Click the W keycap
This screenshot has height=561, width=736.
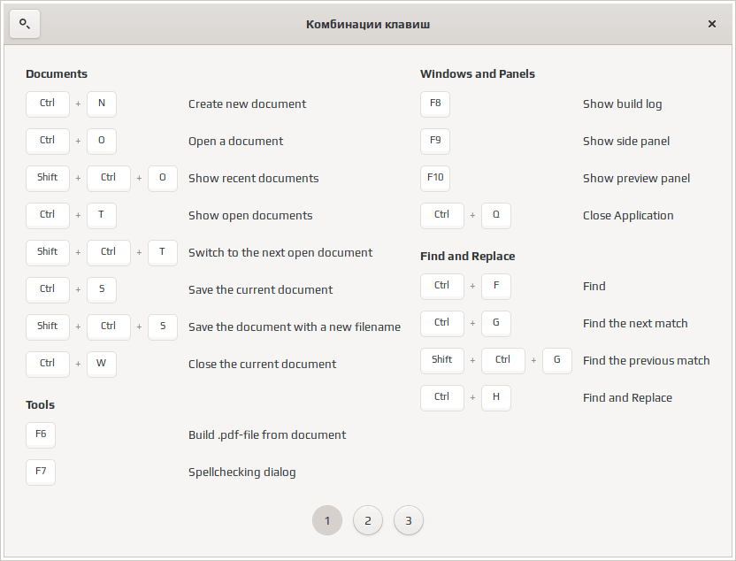pyautogui.click(x=102, y=364)
